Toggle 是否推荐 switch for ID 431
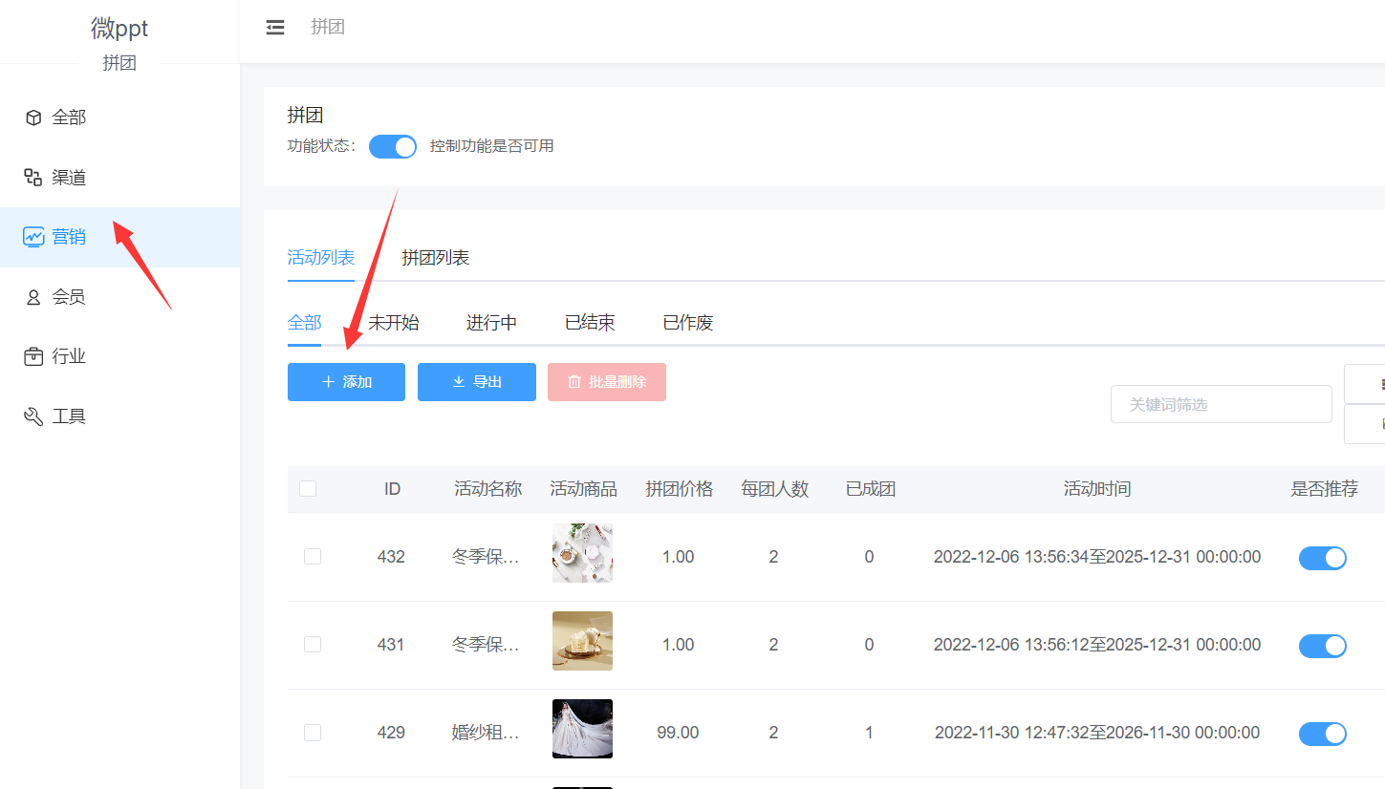This screenshot has height=789, width=1385. pyautogui.click(x=1323, y=646)
